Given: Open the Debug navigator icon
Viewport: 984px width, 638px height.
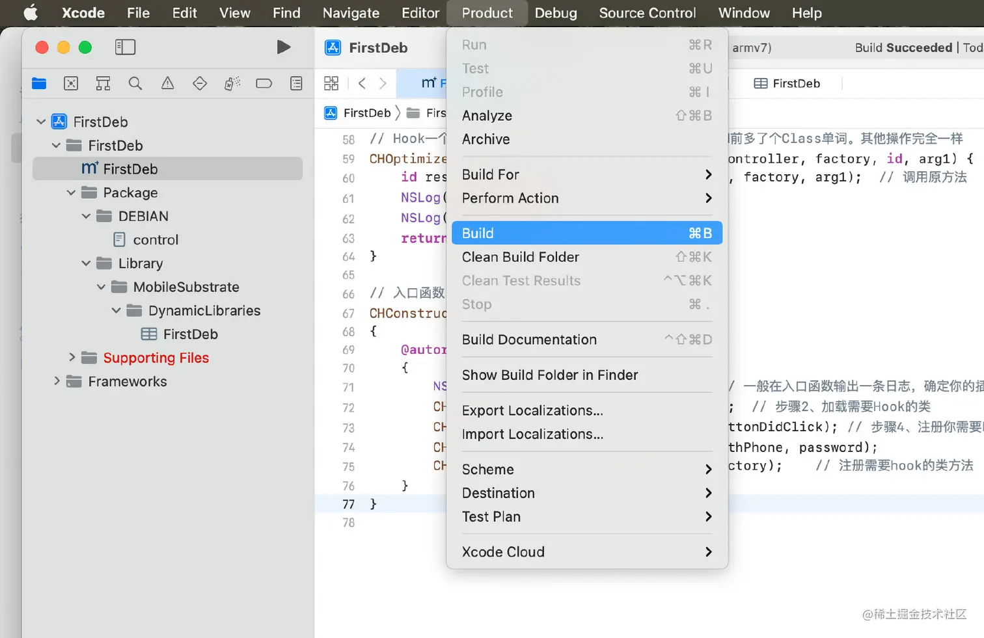Looking at the screenshot, I should (232, 83).
